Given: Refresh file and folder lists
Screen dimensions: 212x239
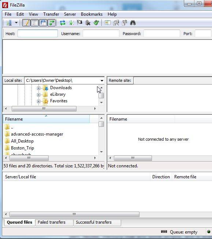Looking at the screenshot, I should coord(63,23).
